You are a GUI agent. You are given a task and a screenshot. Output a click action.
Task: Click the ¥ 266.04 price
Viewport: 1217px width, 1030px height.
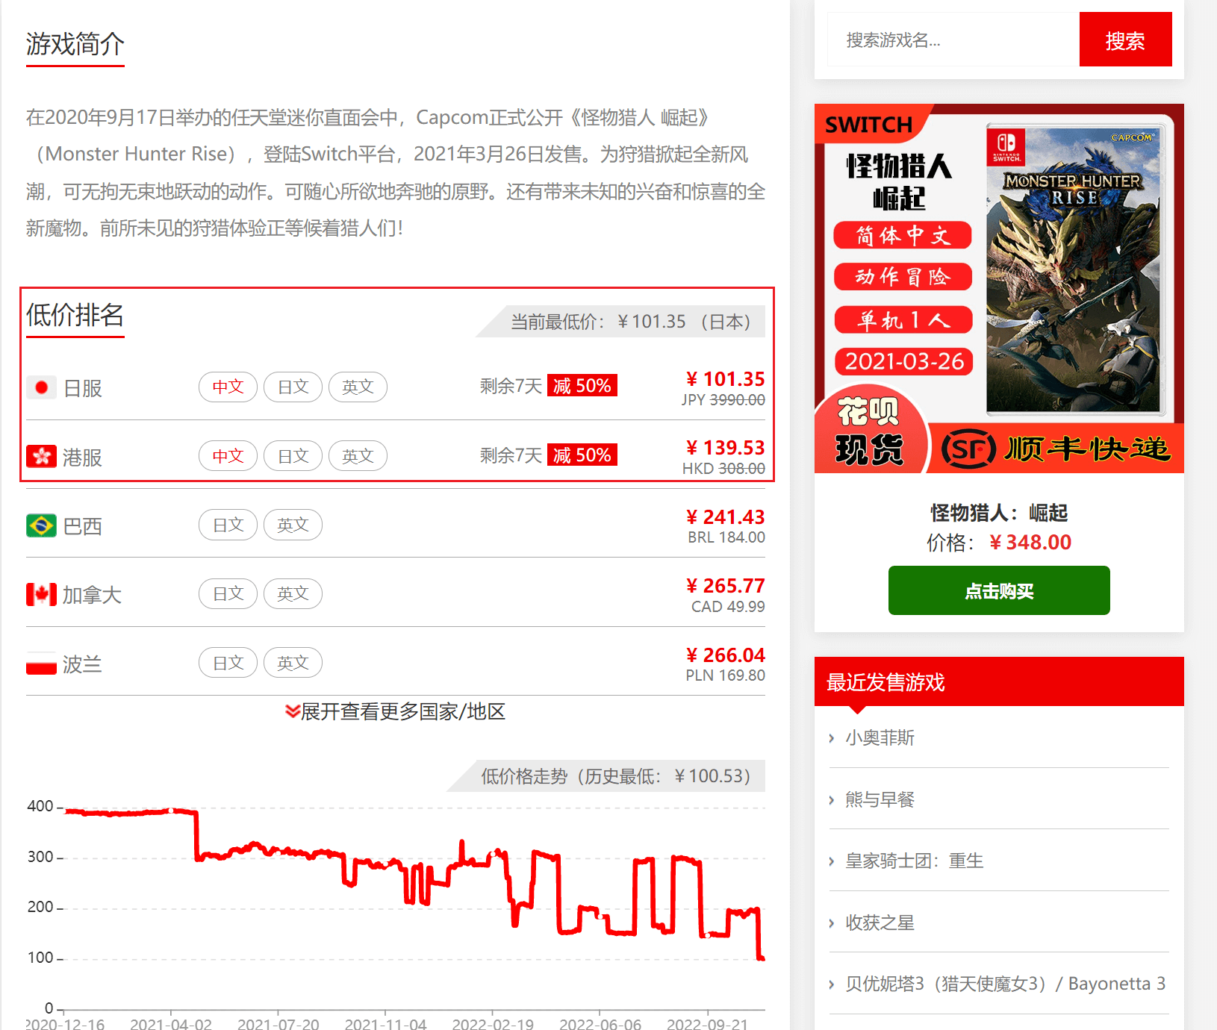pos(725,655)
